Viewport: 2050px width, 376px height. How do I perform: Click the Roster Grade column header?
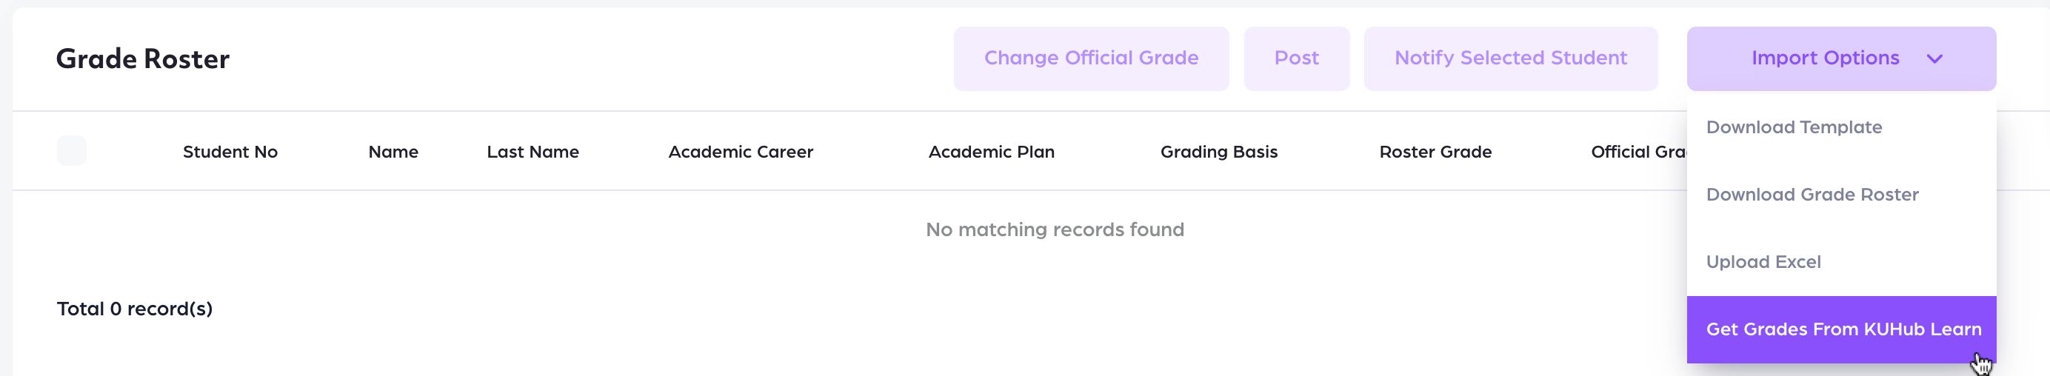(x=1435, y=152)
